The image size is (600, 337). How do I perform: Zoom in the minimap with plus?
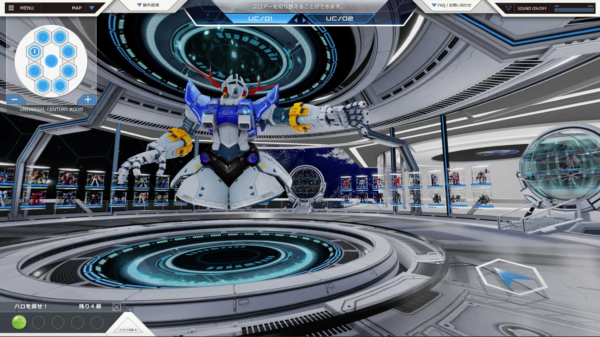tap(88, 100)
